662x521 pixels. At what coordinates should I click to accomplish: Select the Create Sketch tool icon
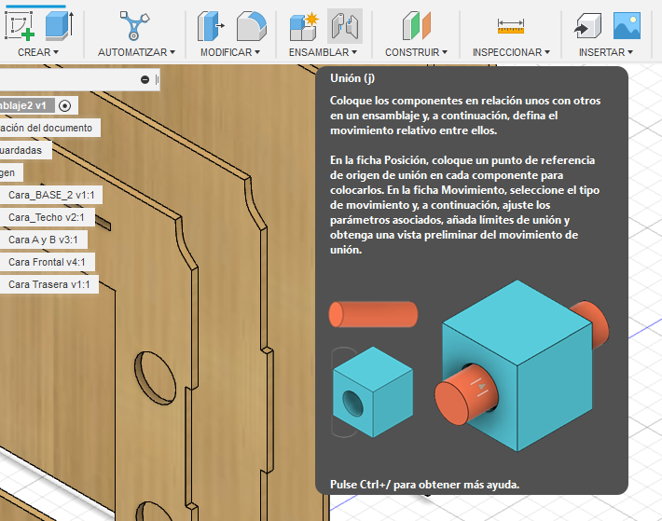(20, 26)
